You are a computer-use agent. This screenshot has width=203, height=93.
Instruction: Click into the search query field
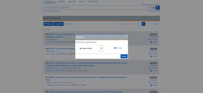(95, 8)
